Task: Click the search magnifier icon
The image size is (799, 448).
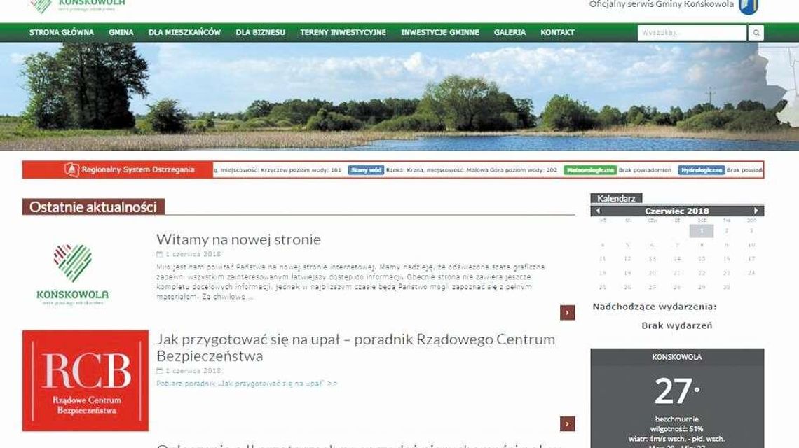Action: [x=755, y=32]
